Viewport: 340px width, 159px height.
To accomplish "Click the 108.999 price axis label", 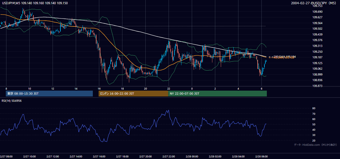I will point(317,74).
